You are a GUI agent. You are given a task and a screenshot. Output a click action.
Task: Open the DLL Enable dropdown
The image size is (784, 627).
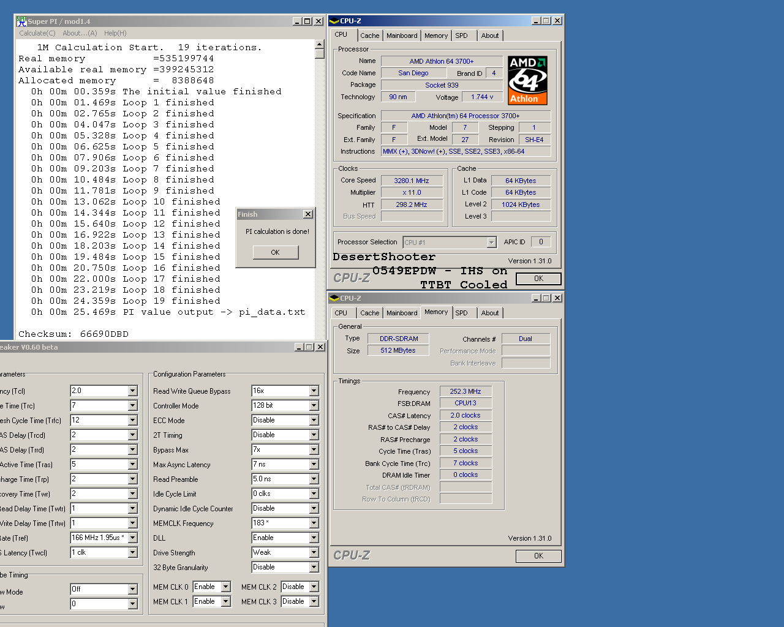(x=314, y=538)
